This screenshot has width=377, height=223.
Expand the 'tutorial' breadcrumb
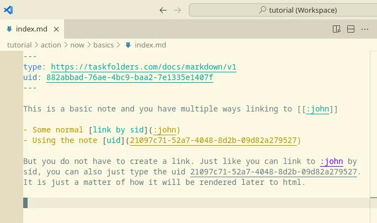19,45
